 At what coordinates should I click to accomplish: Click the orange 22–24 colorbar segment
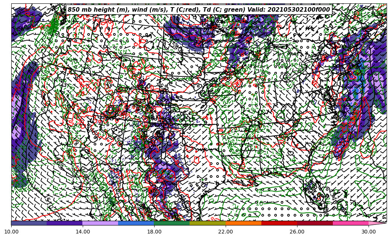point(243,223)
